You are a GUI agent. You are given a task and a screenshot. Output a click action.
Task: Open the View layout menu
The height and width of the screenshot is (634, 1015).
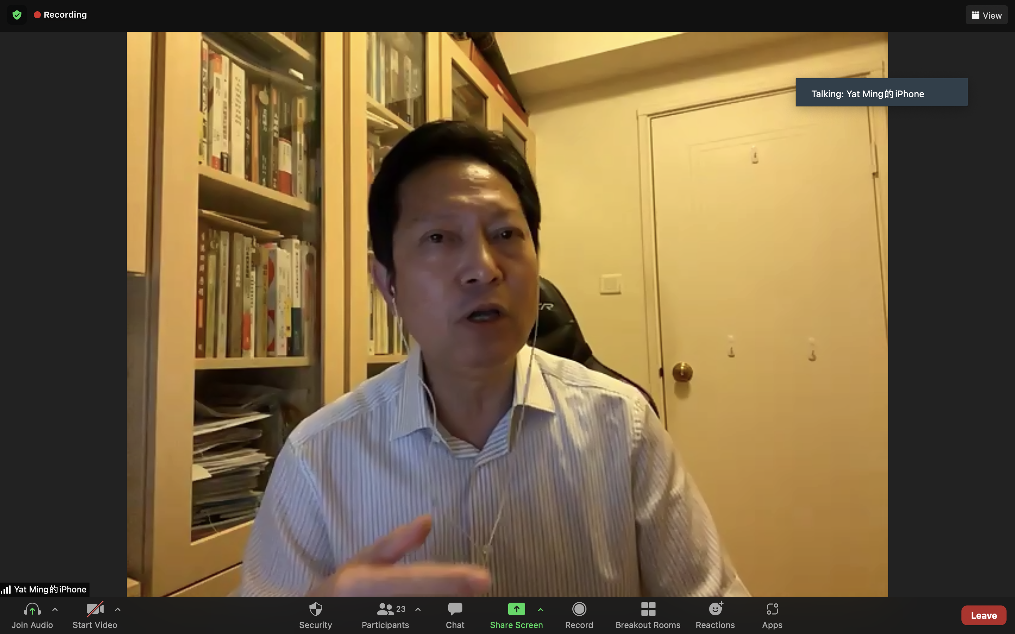pos(986,15)
